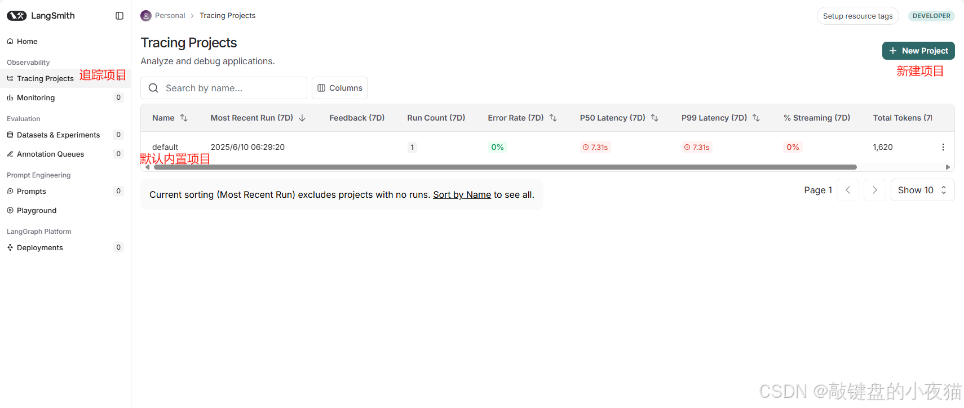Click the 0% streaming badge

[793, 147]
